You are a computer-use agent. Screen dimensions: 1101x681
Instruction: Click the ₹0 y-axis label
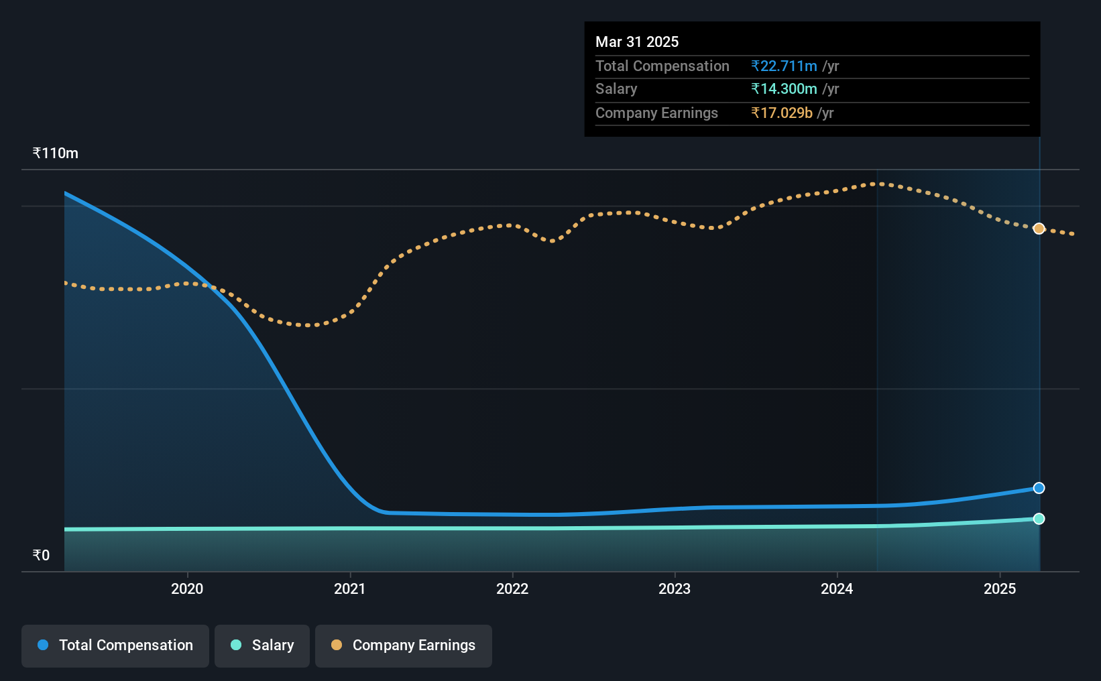pos(41,555)
